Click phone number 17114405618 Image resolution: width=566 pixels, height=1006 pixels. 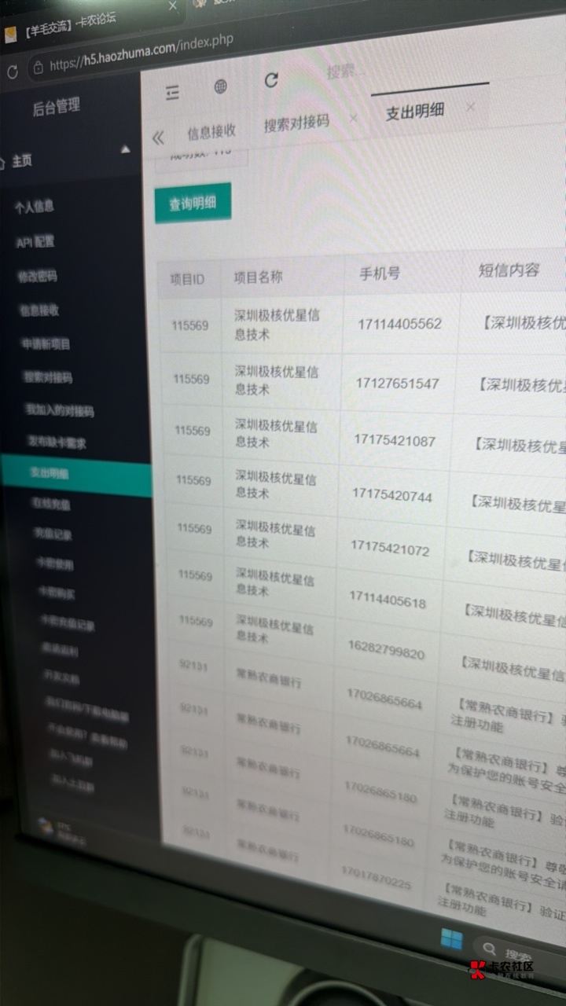pos(388,600)
